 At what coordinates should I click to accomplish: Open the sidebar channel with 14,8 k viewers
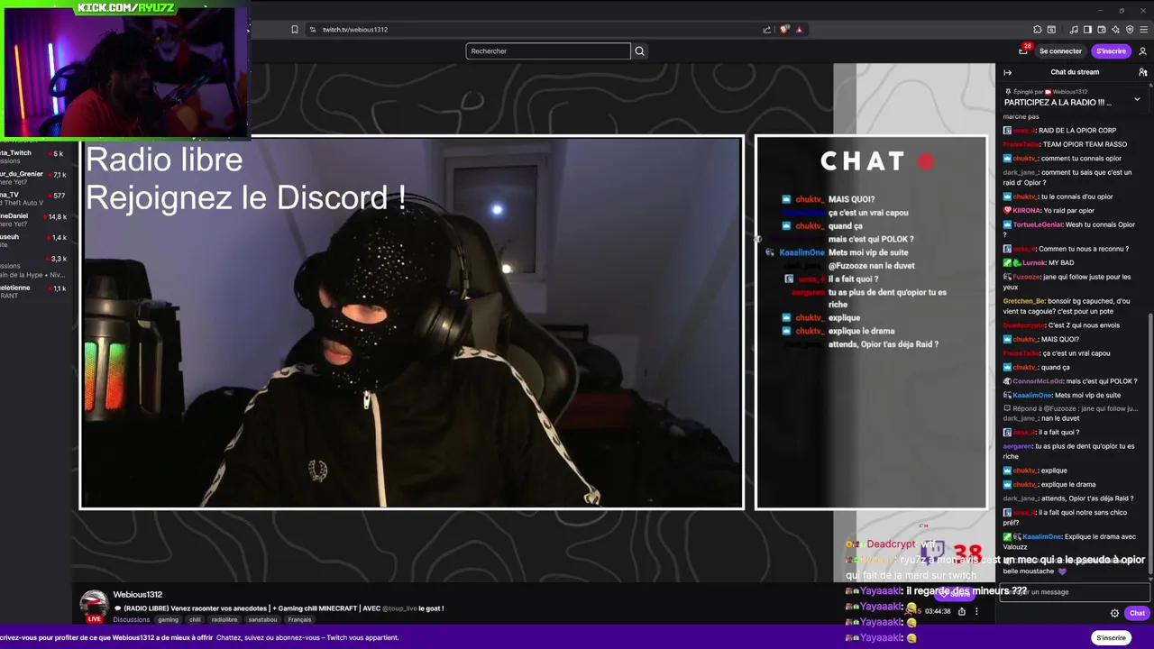(33, 220)
